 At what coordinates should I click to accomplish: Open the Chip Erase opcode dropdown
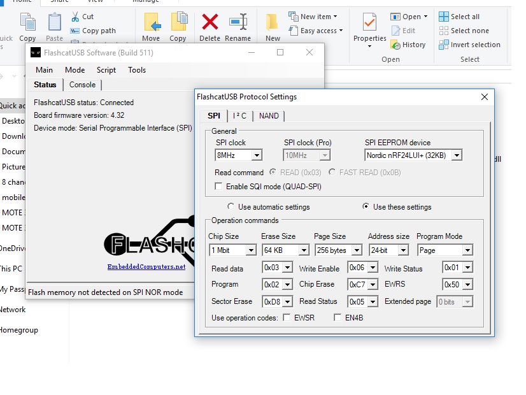[x=373, y=284]
